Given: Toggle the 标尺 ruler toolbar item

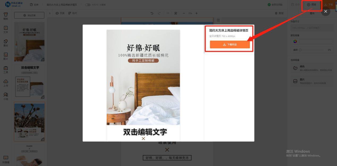Looking at the screenshot, I should (x=72, y=13).
